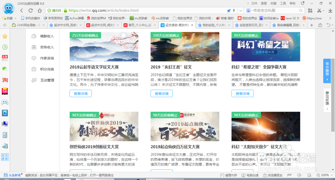
Task: Close the 征文活动-阅文作家 tab
Action: 192,25
